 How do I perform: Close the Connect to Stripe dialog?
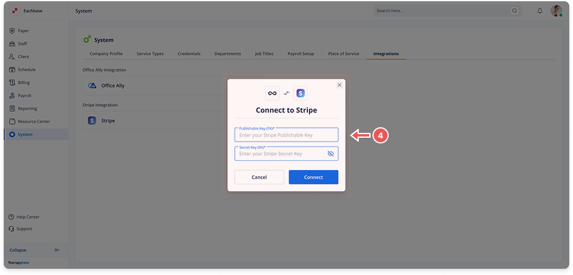[x=340, y=85]
